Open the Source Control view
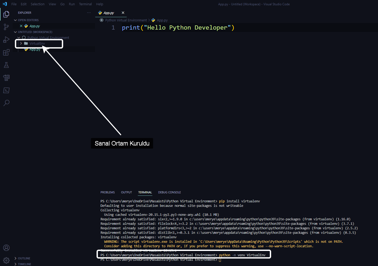This screenshot has height=266, width=378. coord(6,27)
